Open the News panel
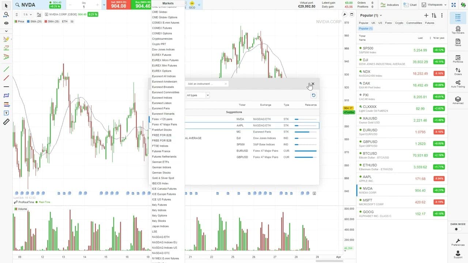The image size is (468, 263). (x=458, y=42)
